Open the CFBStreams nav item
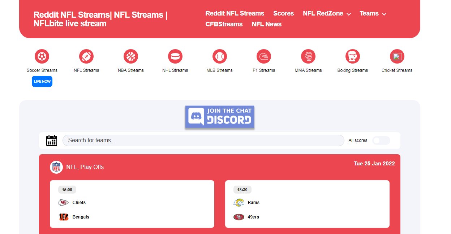 [x=224, y=24]
